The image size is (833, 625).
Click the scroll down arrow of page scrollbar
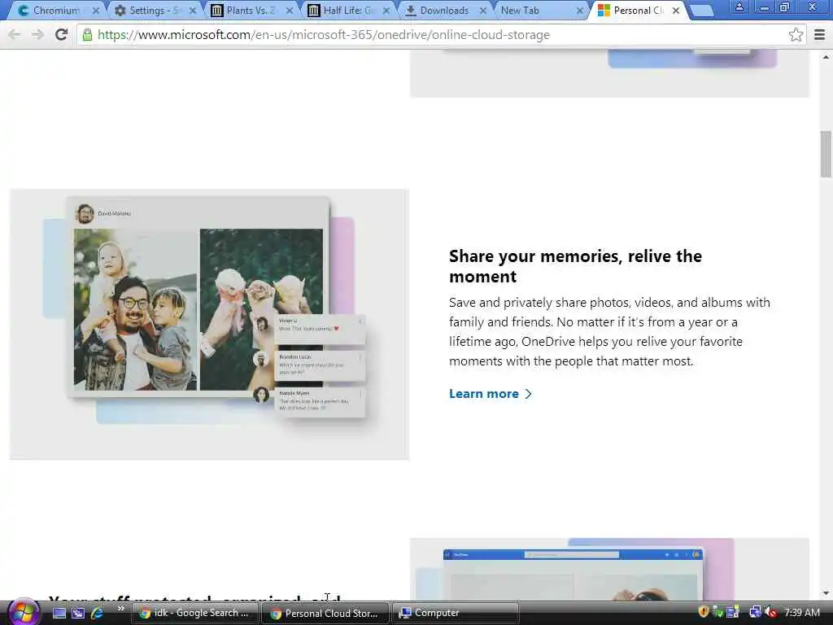826,593
